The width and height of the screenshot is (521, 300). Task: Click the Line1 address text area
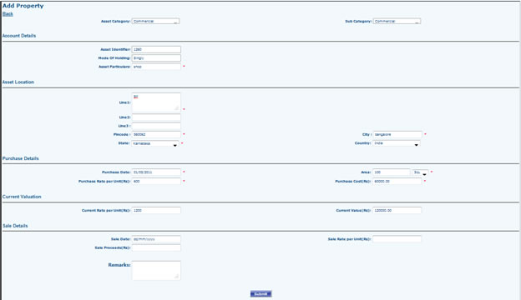point(156,102)
